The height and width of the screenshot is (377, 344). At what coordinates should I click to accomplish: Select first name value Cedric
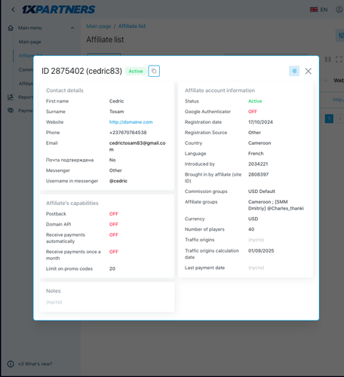(116, 101)
